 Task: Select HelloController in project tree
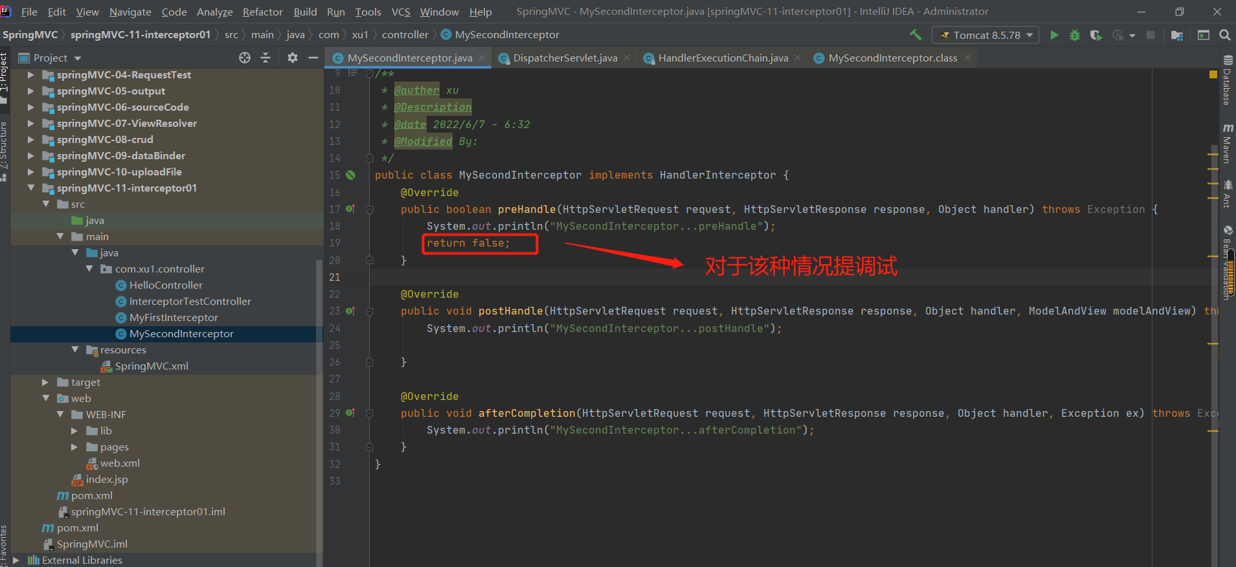click(x=166, y=285)
